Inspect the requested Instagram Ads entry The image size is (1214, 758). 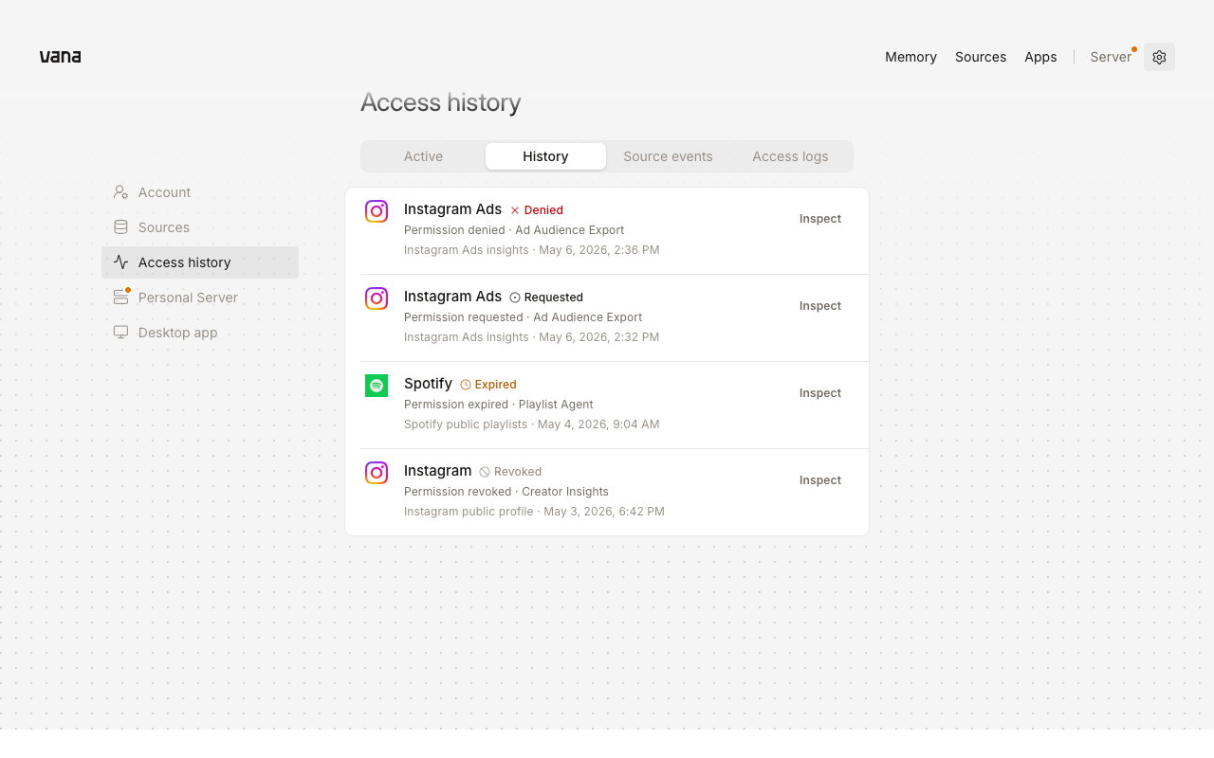tap(820, 306)
